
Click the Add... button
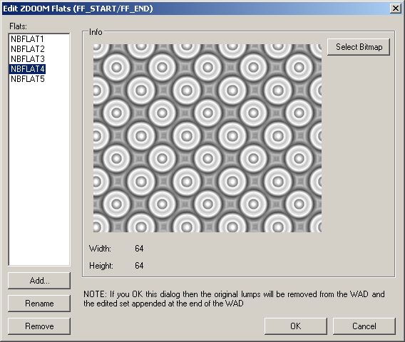[39, 281]
